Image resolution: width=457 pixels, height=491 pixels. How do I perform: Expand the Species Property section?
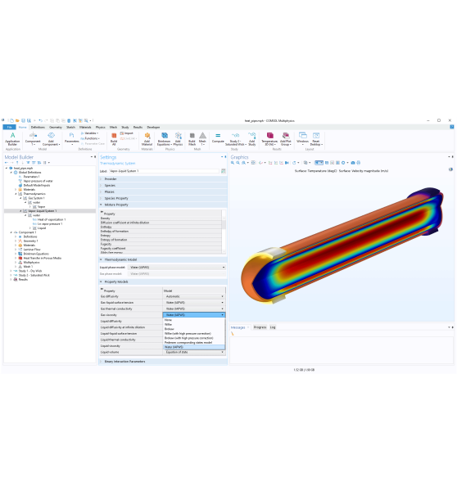163,198
